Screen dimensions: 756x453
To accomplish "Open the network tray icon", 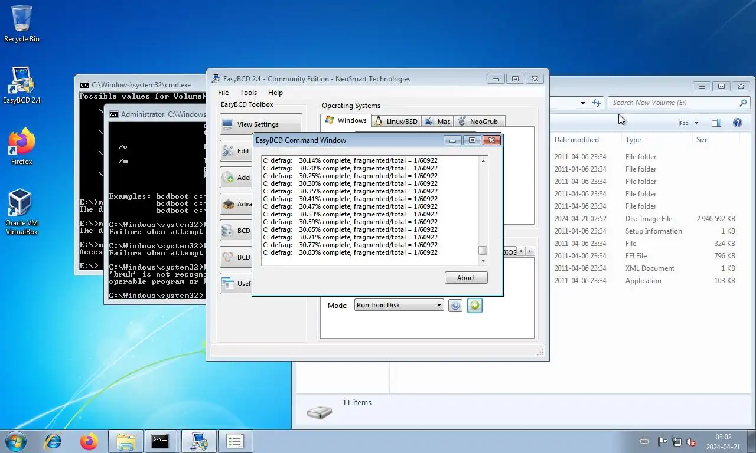I will pos(676,442).
